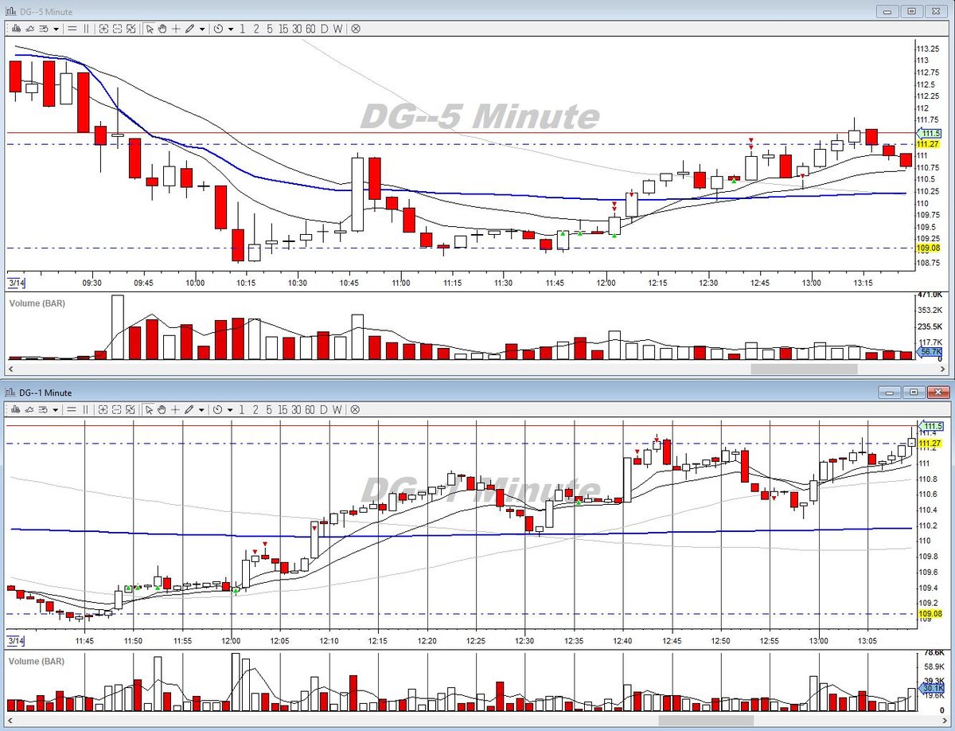955x731 pixels.
Task: Open studies dropdown arrow in 1 Minute toolbar
Action: pyautogui.click(x=56, y=409)
